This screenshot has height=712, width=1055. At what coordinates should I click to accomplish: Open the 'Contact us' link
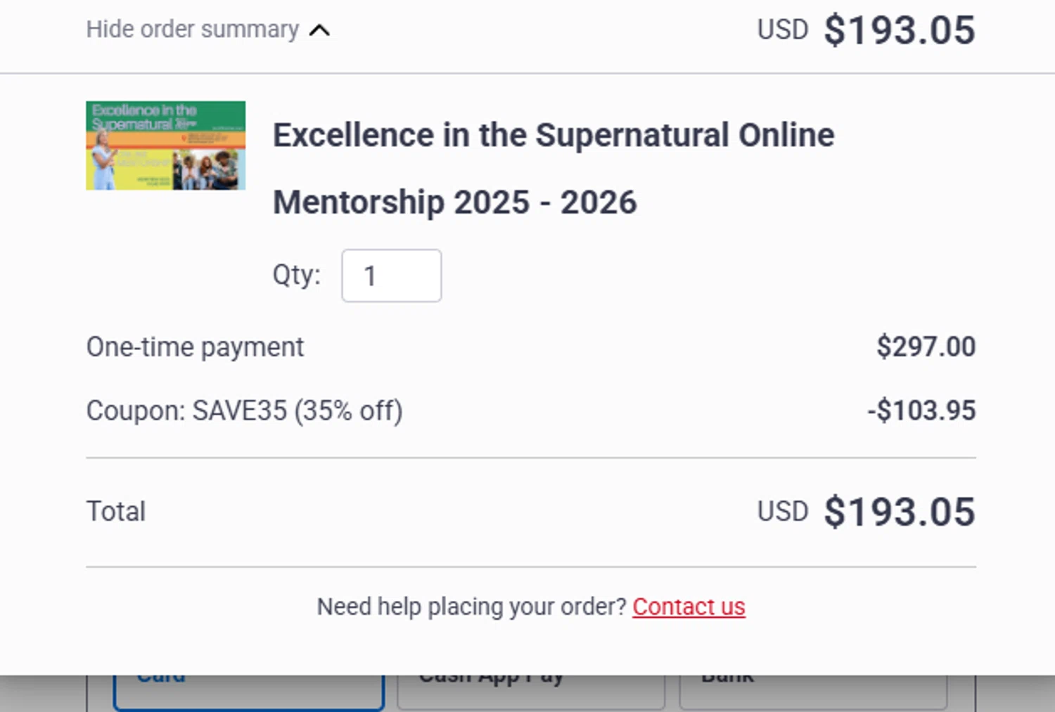689,607
